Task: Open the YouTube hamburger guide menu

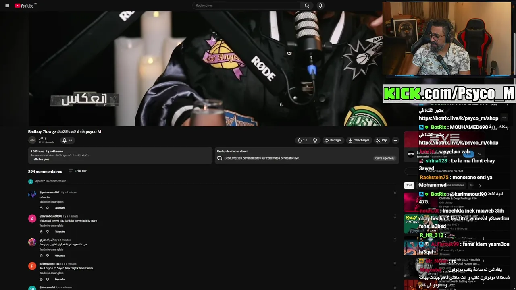Action: click(7, 6)
